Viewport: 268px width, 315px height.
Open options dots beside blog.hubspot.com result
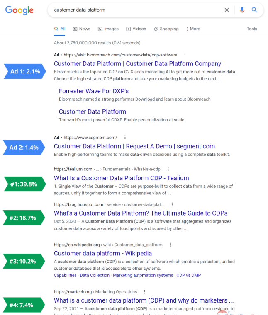(x=172, y=204)
